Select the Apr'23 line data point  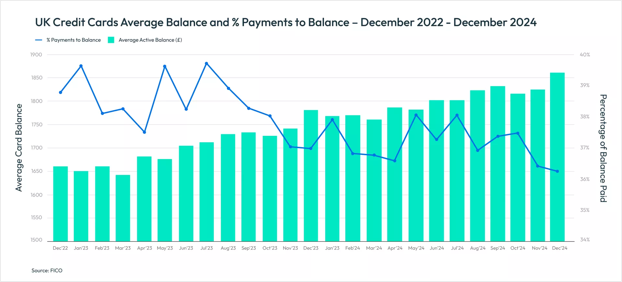pyautogui.click(x=144, y=132)
